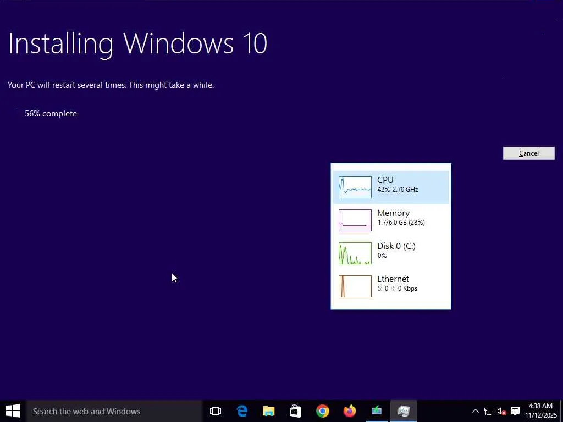563x422 pixels.
Task: Open the network status tray icon
Action: pos(488,411)
